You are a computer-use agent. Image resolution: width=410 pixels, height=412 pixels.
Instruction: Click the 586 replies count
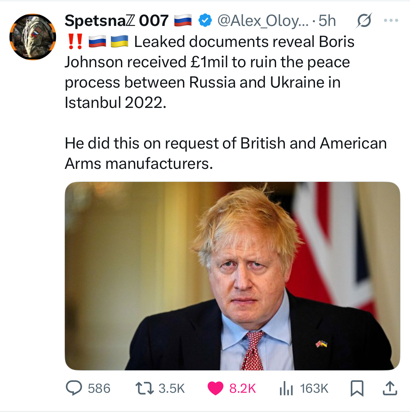(99, 388)
